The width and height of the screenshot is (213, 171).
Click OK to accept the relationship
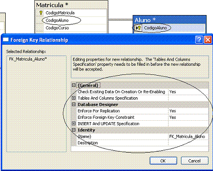[x=163, y=161]
